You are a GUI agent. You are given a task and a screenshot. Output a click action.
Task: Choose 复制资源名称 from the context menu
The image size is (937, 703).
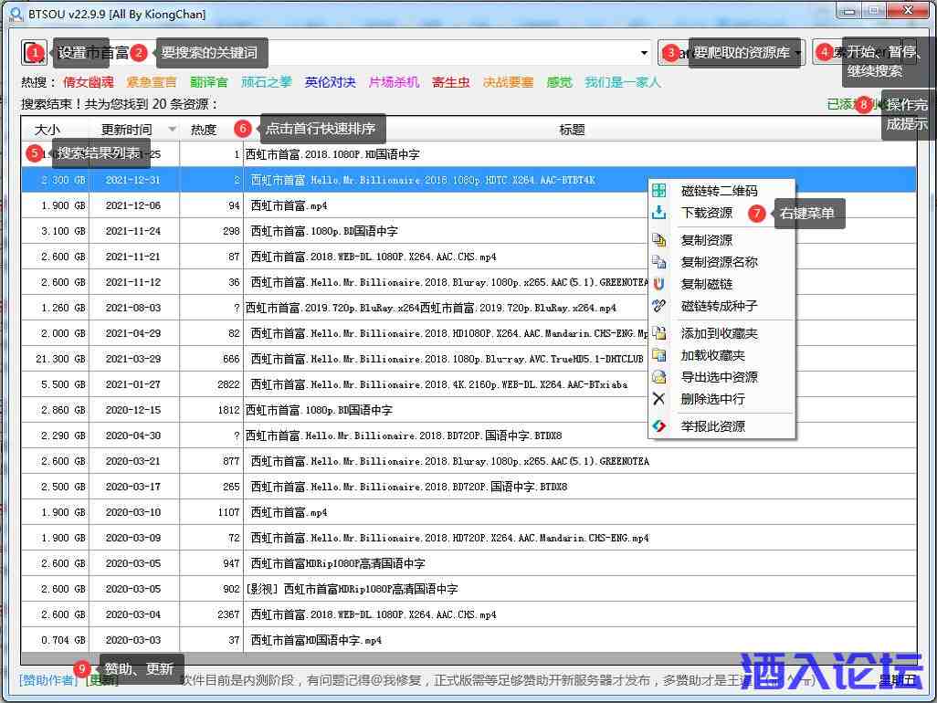(x=719, y=262)
